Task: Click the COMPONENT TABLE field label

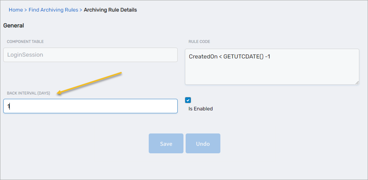Action: (x=25, y=42)
